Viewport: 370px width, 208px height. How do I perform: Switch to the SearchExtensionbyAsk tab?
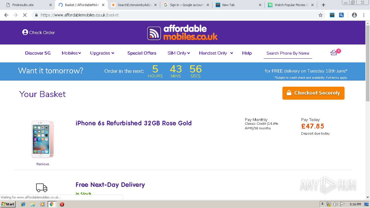tap(134, 5)
